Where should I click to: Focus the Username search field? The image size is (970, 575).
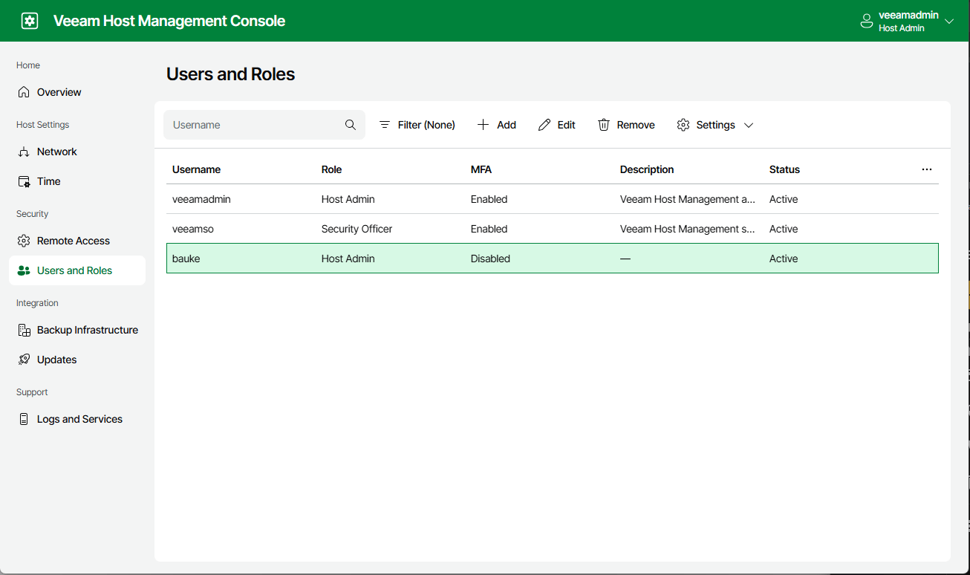(264, 125)
